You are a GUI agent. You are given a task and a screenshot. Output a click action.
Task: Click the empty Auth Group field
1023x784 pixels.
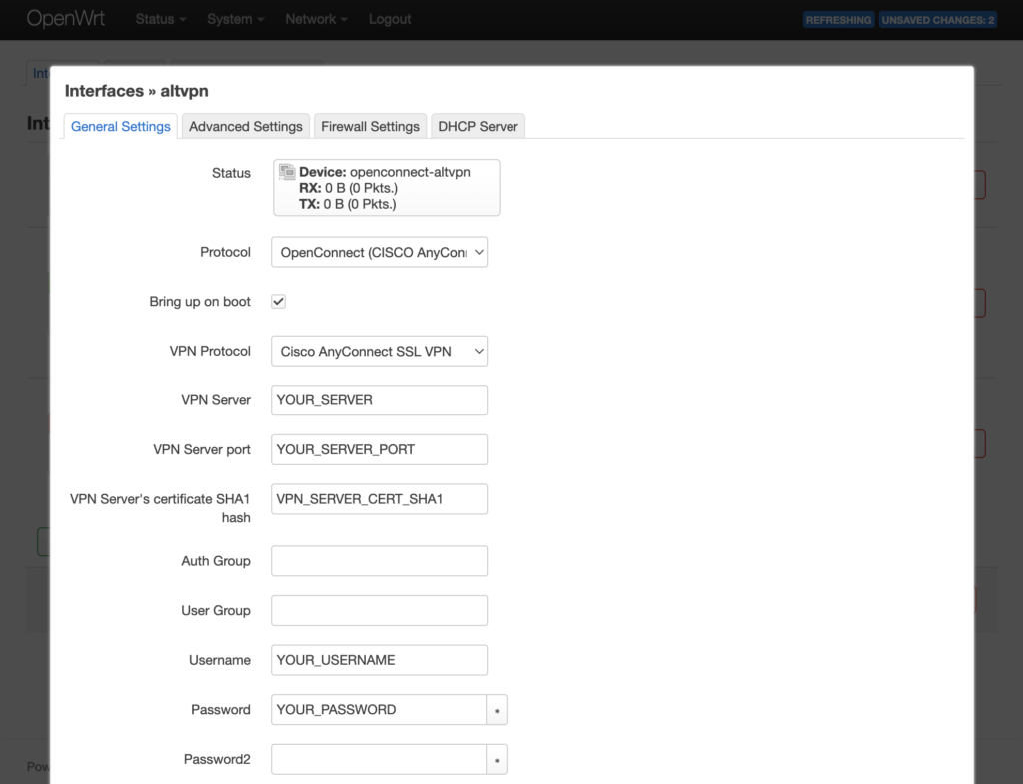pyautogui.click(x=379, y=561)
